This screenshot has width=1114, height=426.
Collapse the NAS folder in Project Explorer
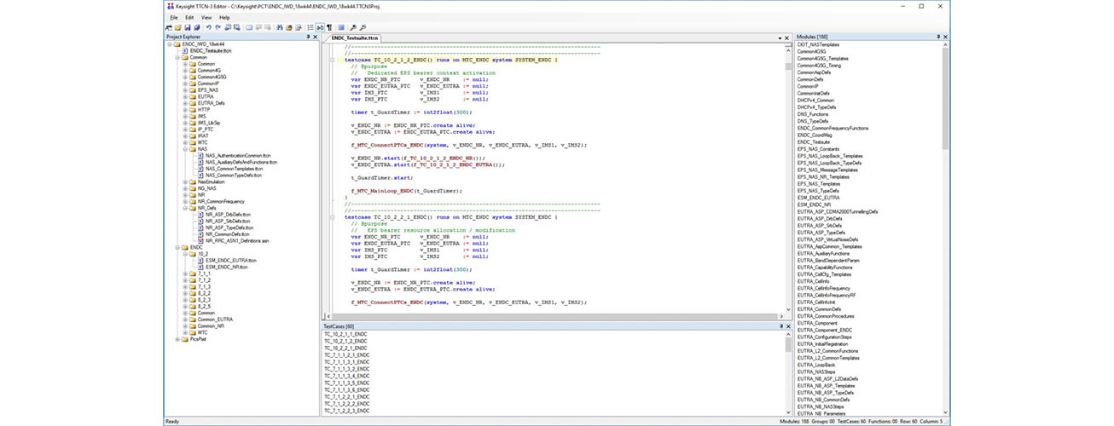coord(185,148)
